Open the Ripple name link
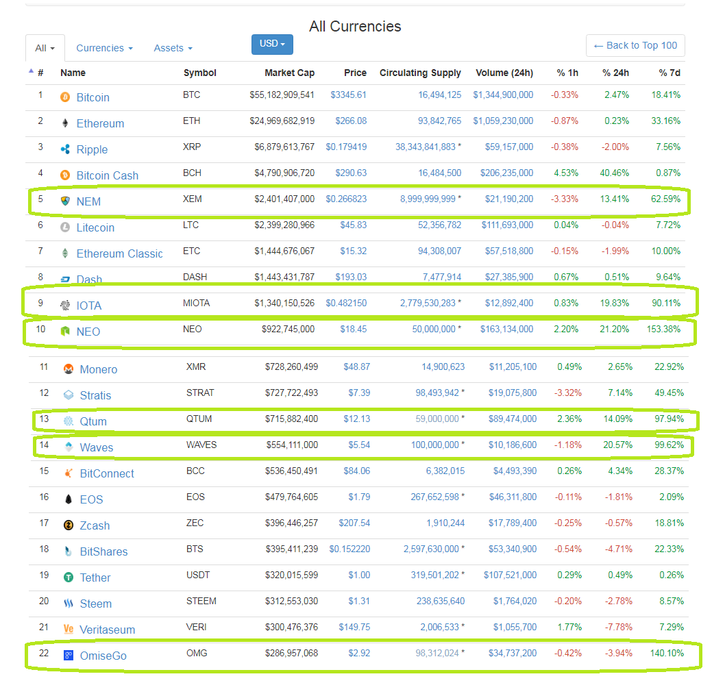 point(92,150)
